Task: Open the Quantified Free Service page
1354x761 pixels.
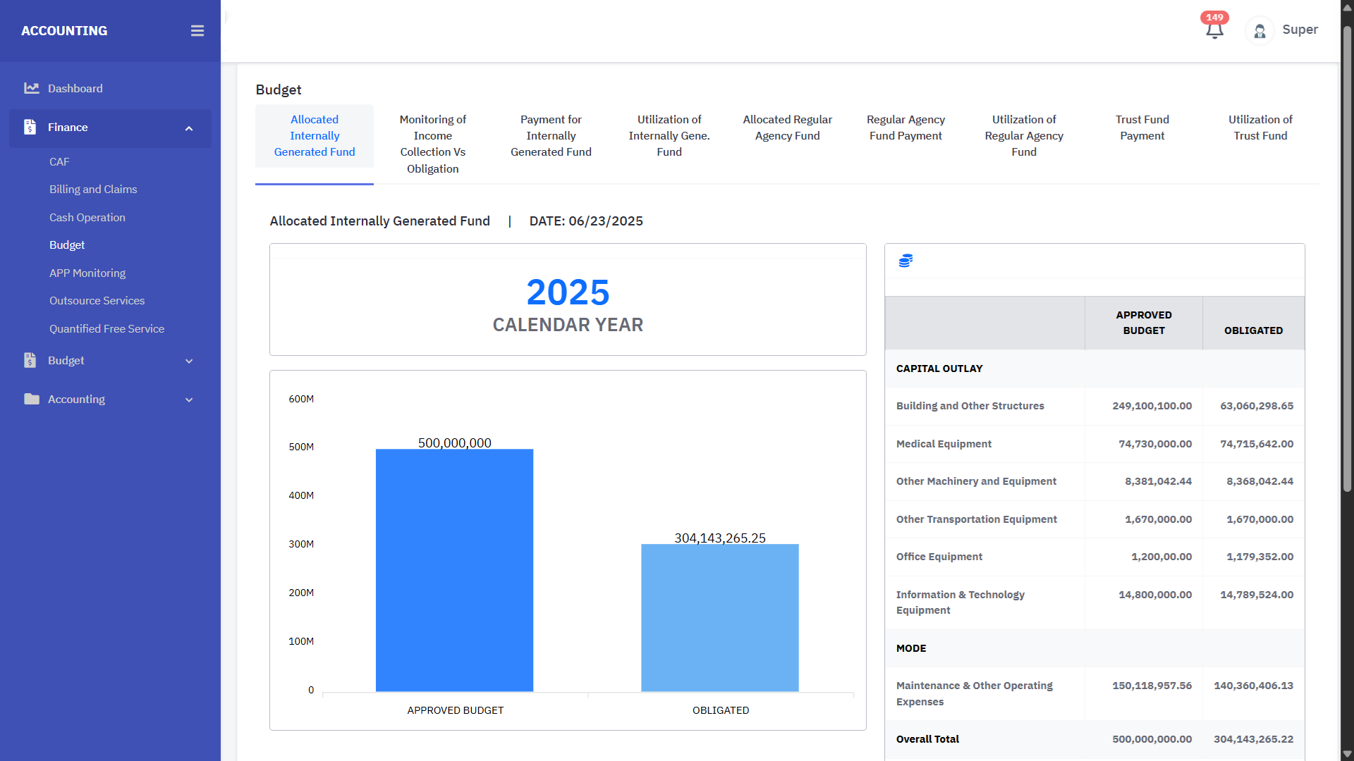Action: pos(106,328)
